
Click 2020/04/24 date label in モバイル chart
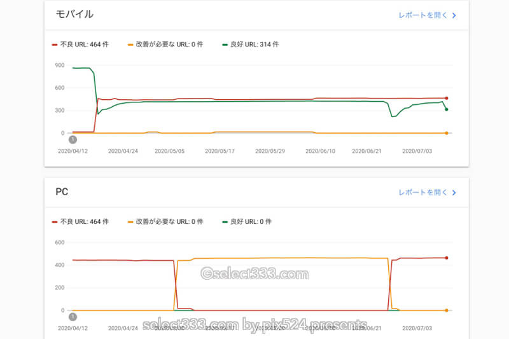tap(123, 151)
